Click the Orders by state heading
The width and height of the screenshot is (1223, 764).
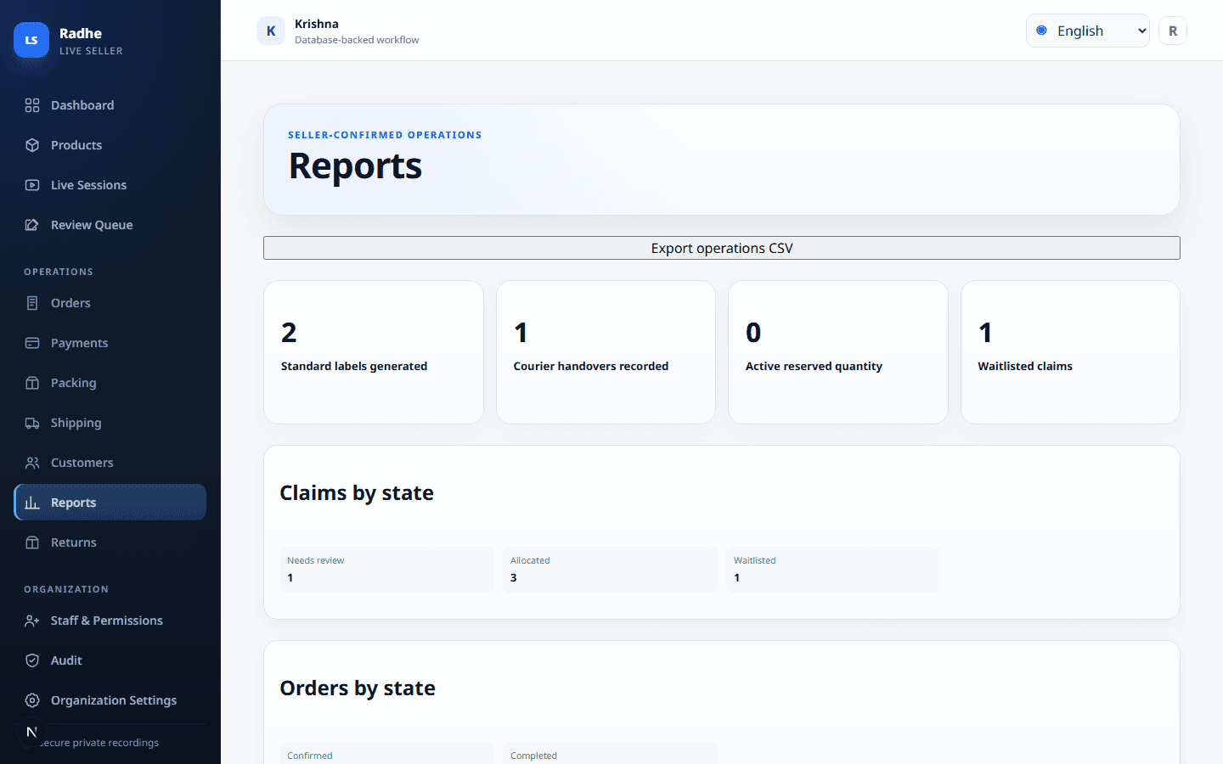(x=358, y=688)
